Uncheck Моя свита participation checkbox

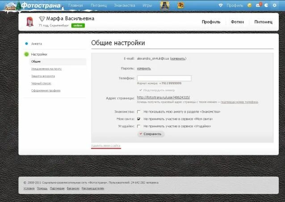tap(138, 119)
